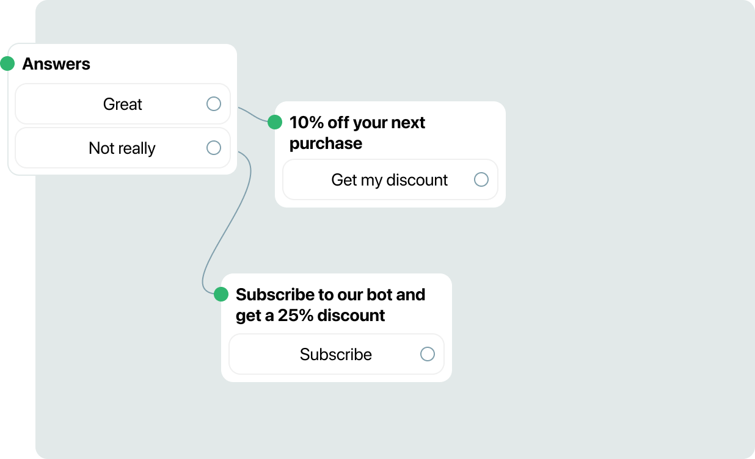Click blank space right of 'purchase' in discount card

(x=431, y=143)
